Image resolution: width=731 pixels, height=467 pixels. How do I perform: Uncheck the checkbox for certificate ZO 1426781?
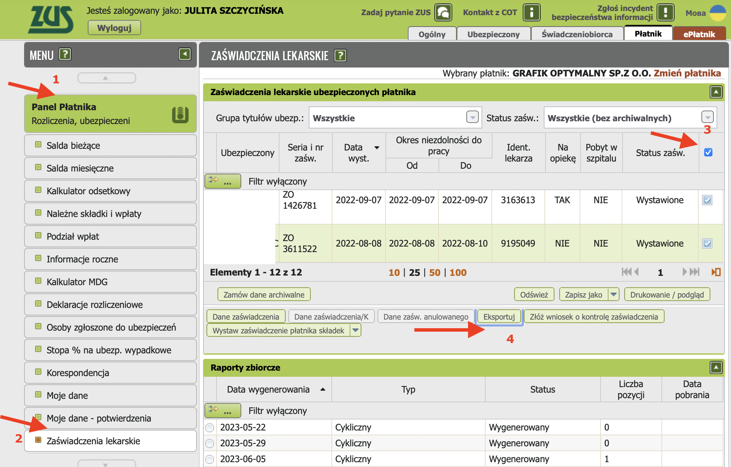(x=707, y=200)
